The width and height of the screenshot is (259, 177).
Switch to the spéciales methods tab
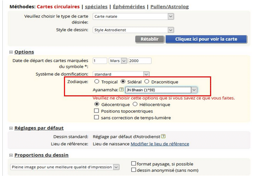[96, 7]
